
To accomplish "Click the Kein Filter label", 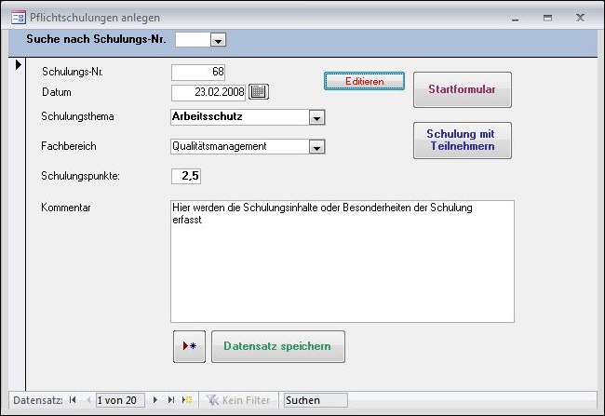I will click(246, 400).
